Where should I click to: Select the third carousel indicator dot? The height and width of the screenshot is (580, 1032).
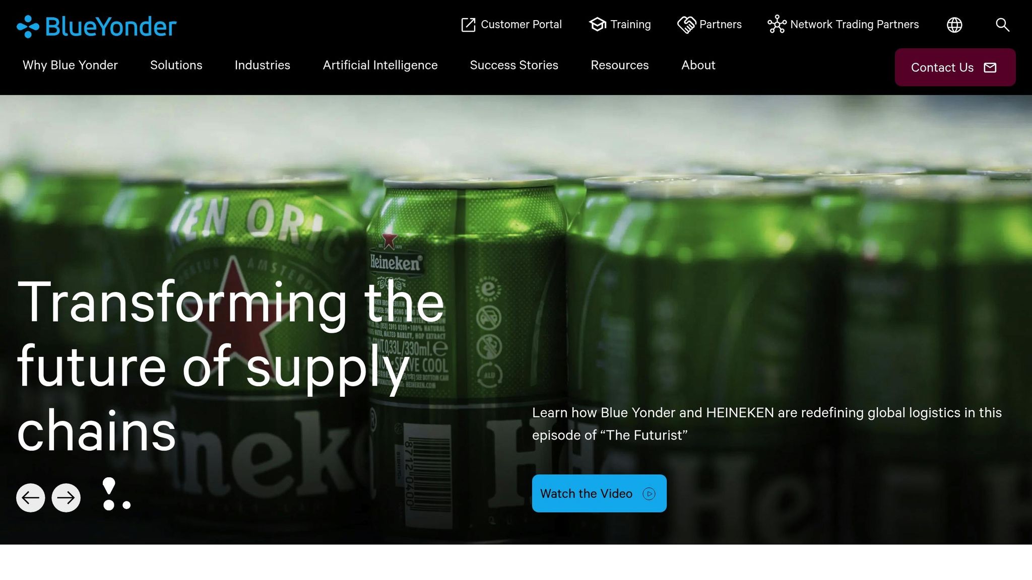pos(126,505)
